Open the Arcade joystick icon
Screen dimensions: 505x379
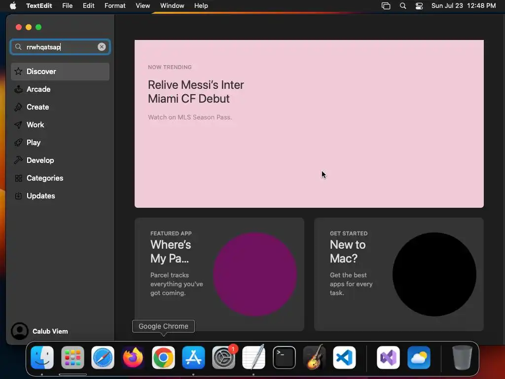point(18,89)
